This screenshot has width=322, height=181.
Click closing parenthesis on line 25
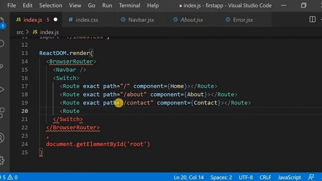point(41,152)
